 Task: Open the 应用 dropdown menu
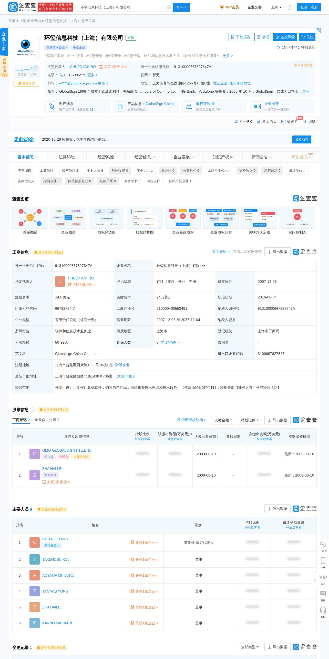tap(276, 7)
